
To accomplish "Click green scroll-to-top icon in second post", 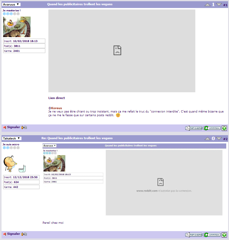I will pos(224,235).
